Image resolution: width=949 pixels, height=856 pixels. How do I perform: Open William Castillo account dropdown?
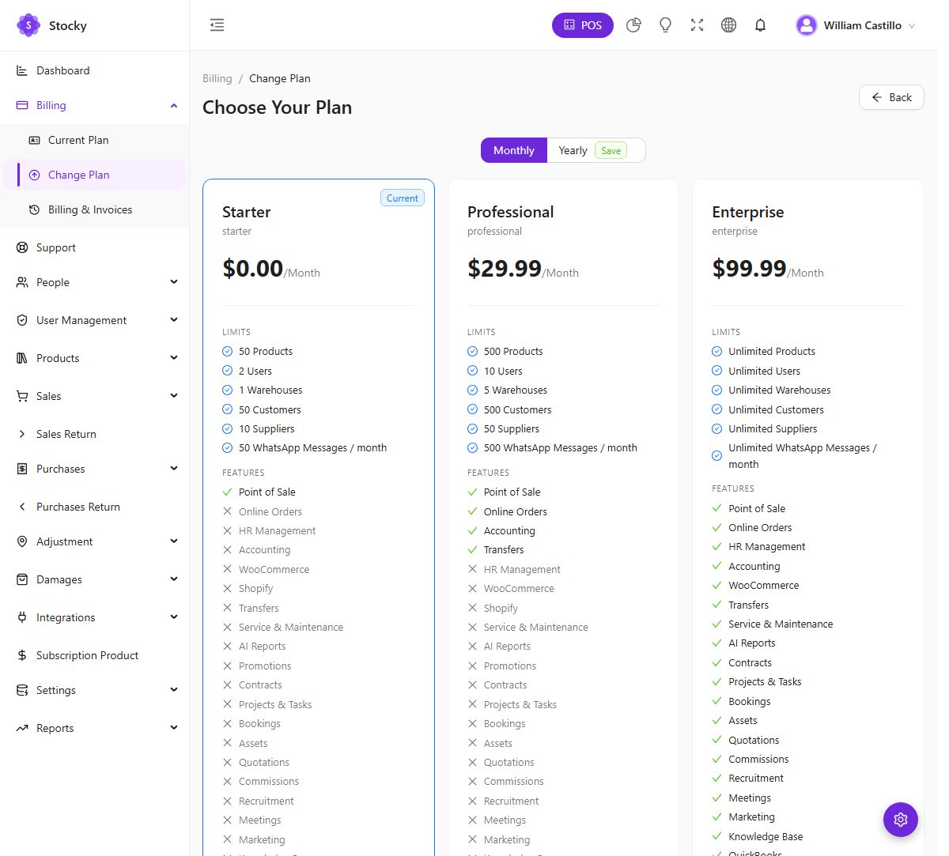click(856, 25)
